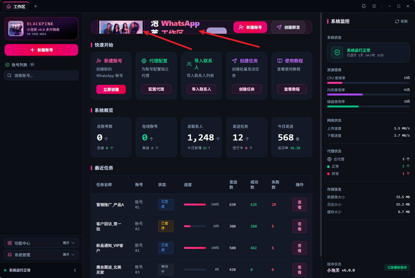Click the home icon in the 工作区 tab
The height and width of the screenshot is (278, 415).
[x=9, y=6]
